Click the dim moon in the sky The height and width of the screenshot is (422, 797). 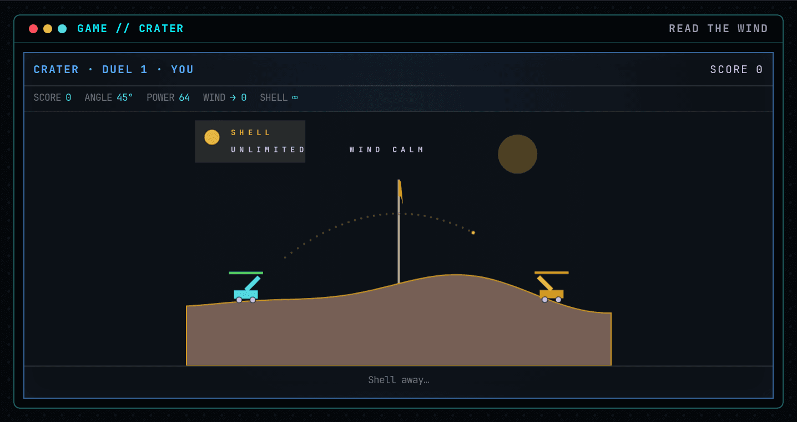point(517,154)
